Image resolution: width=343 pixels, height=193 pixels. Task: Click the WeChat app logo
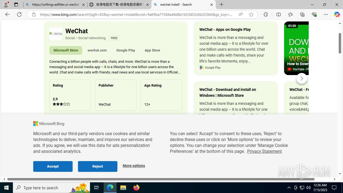[x=56, y=34]
